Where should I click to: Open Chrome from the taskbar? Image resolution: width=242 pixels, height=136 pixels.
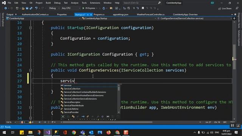[x=74, y=133]
